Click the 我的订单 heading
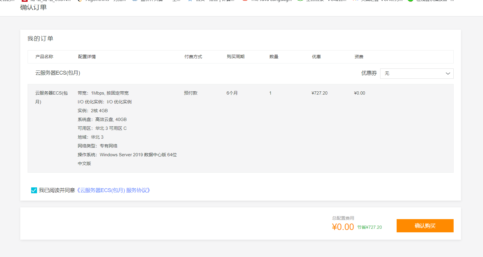Screen dimensions: 483x257 40,38
